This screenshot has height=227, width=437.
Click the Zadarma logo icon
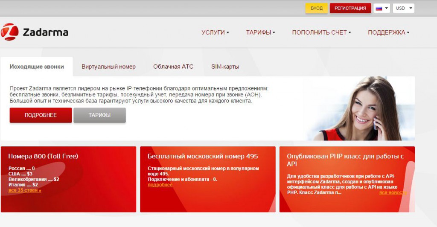[10, 32]
